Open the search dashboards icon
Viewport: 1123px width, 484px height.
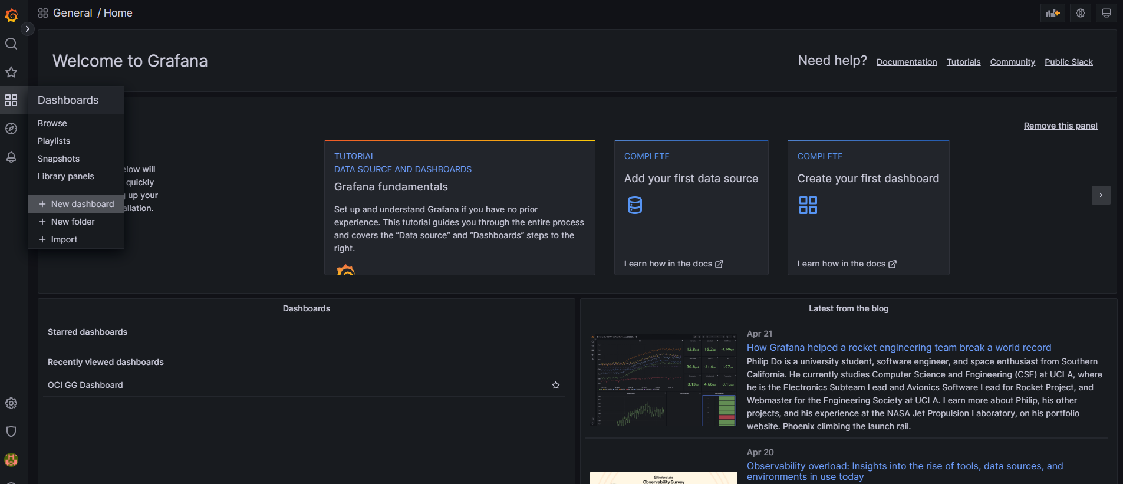point(11,44)
